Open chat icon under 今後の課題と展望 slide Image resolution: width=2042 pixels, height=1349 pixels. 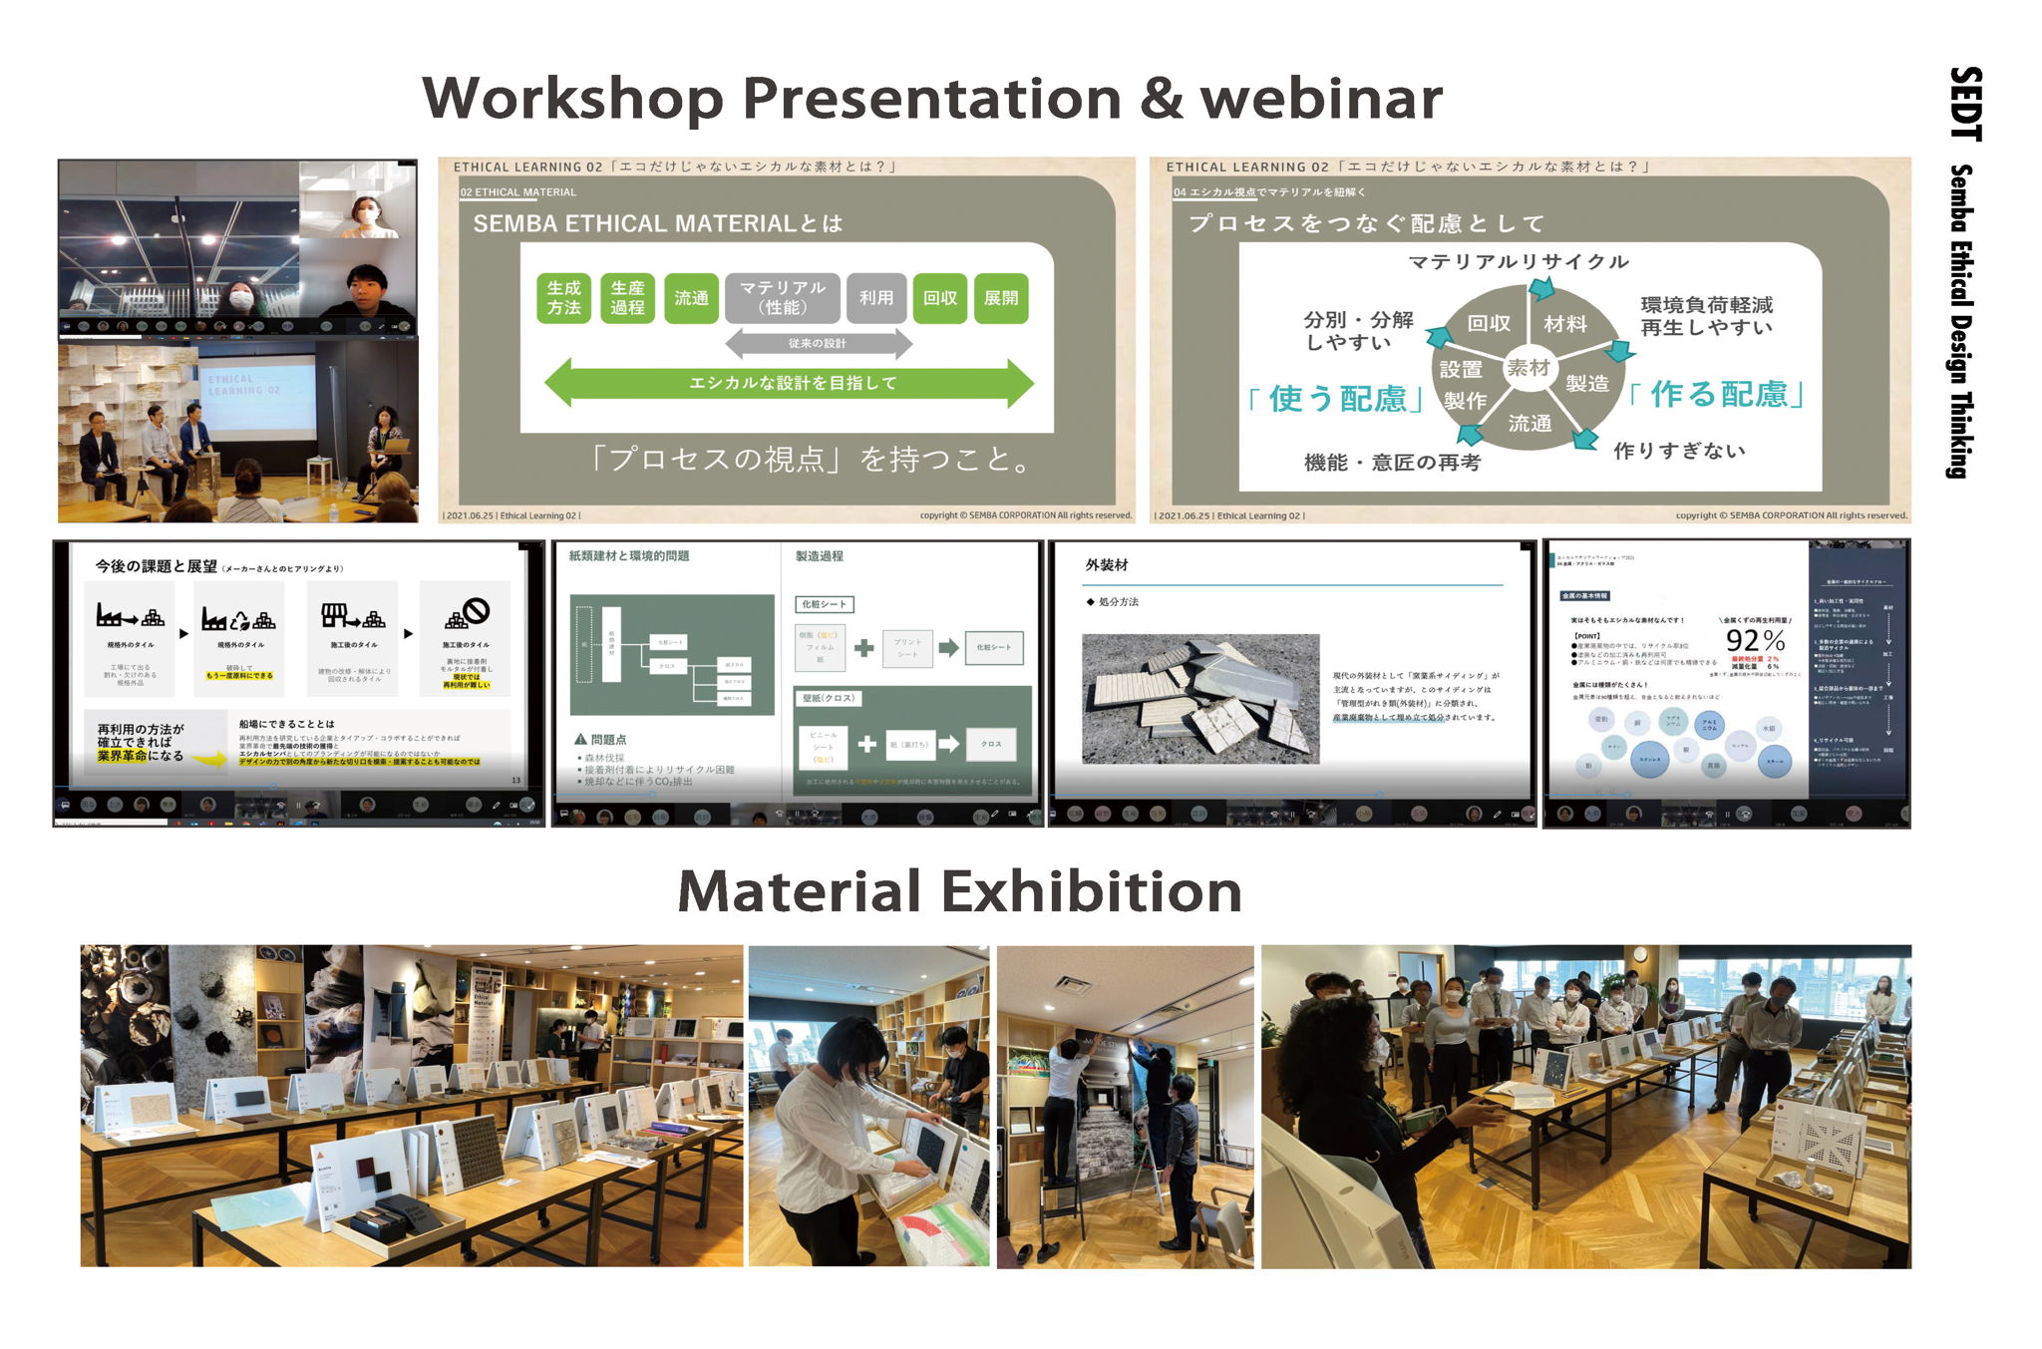tap(66, 805)
